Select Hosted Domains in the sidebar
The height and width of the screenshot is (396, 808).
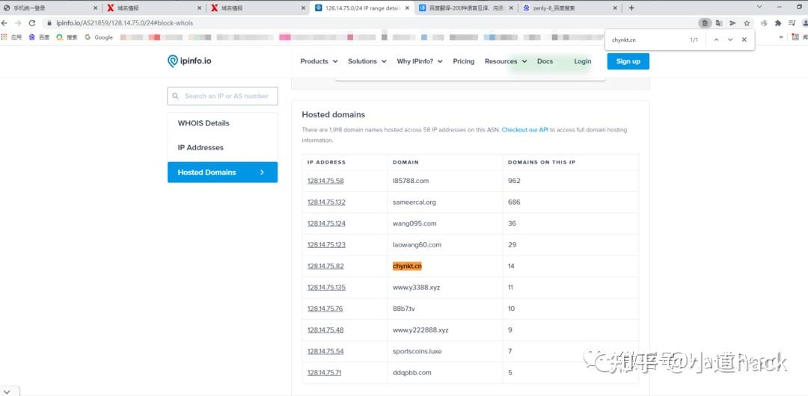coord(223,172)
